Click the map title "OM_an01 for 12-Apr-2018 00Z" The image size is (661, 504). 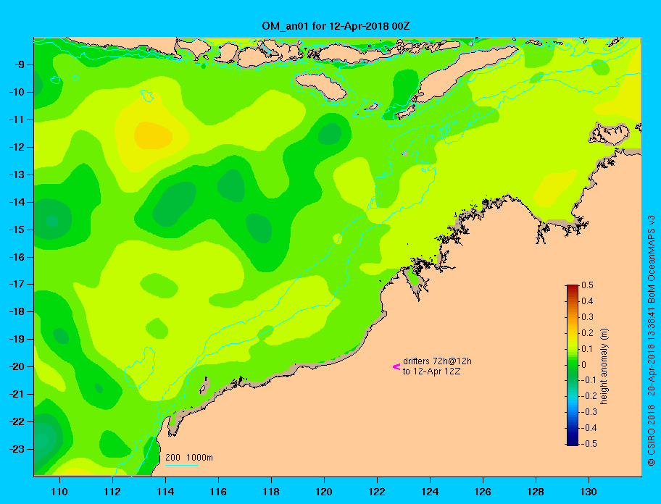336,26
